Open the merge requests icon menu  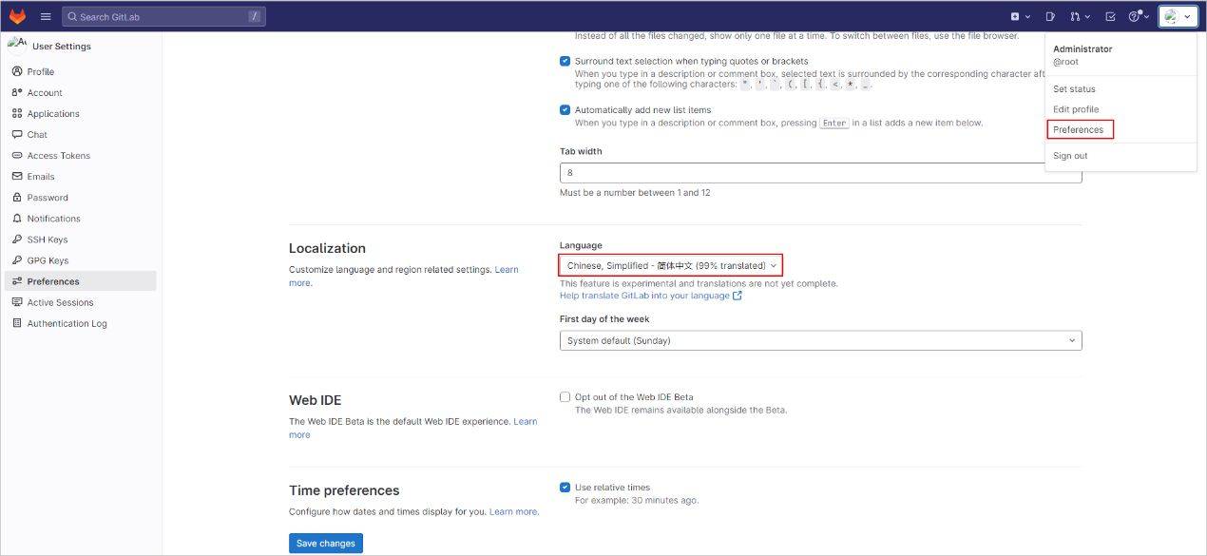click(1080, 16)
